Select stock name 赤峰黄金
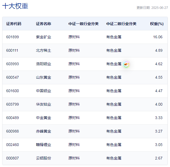 click(43, 131)
